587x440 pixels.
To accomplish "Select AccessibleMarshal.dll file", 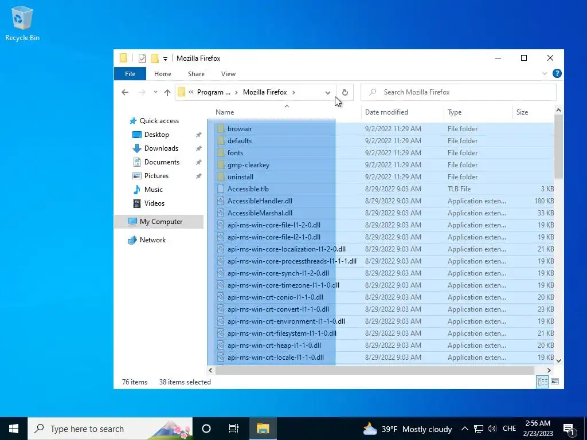I will click(x=260, y=213).
